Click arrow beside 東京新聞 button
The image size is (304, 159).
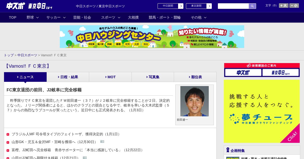tap(209, 6)
